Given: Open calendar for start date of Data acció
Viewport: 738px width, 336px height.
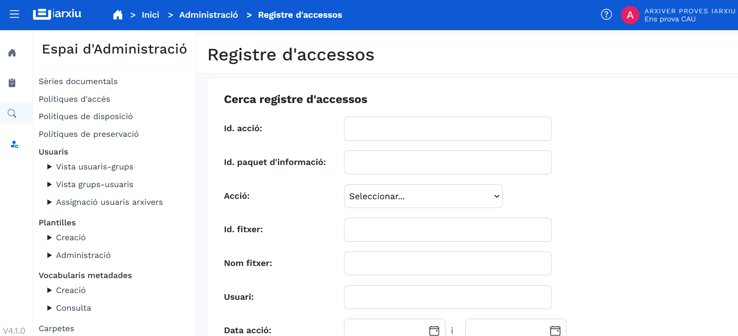Looking at the screenshot, I should click(x=434, y=330).
